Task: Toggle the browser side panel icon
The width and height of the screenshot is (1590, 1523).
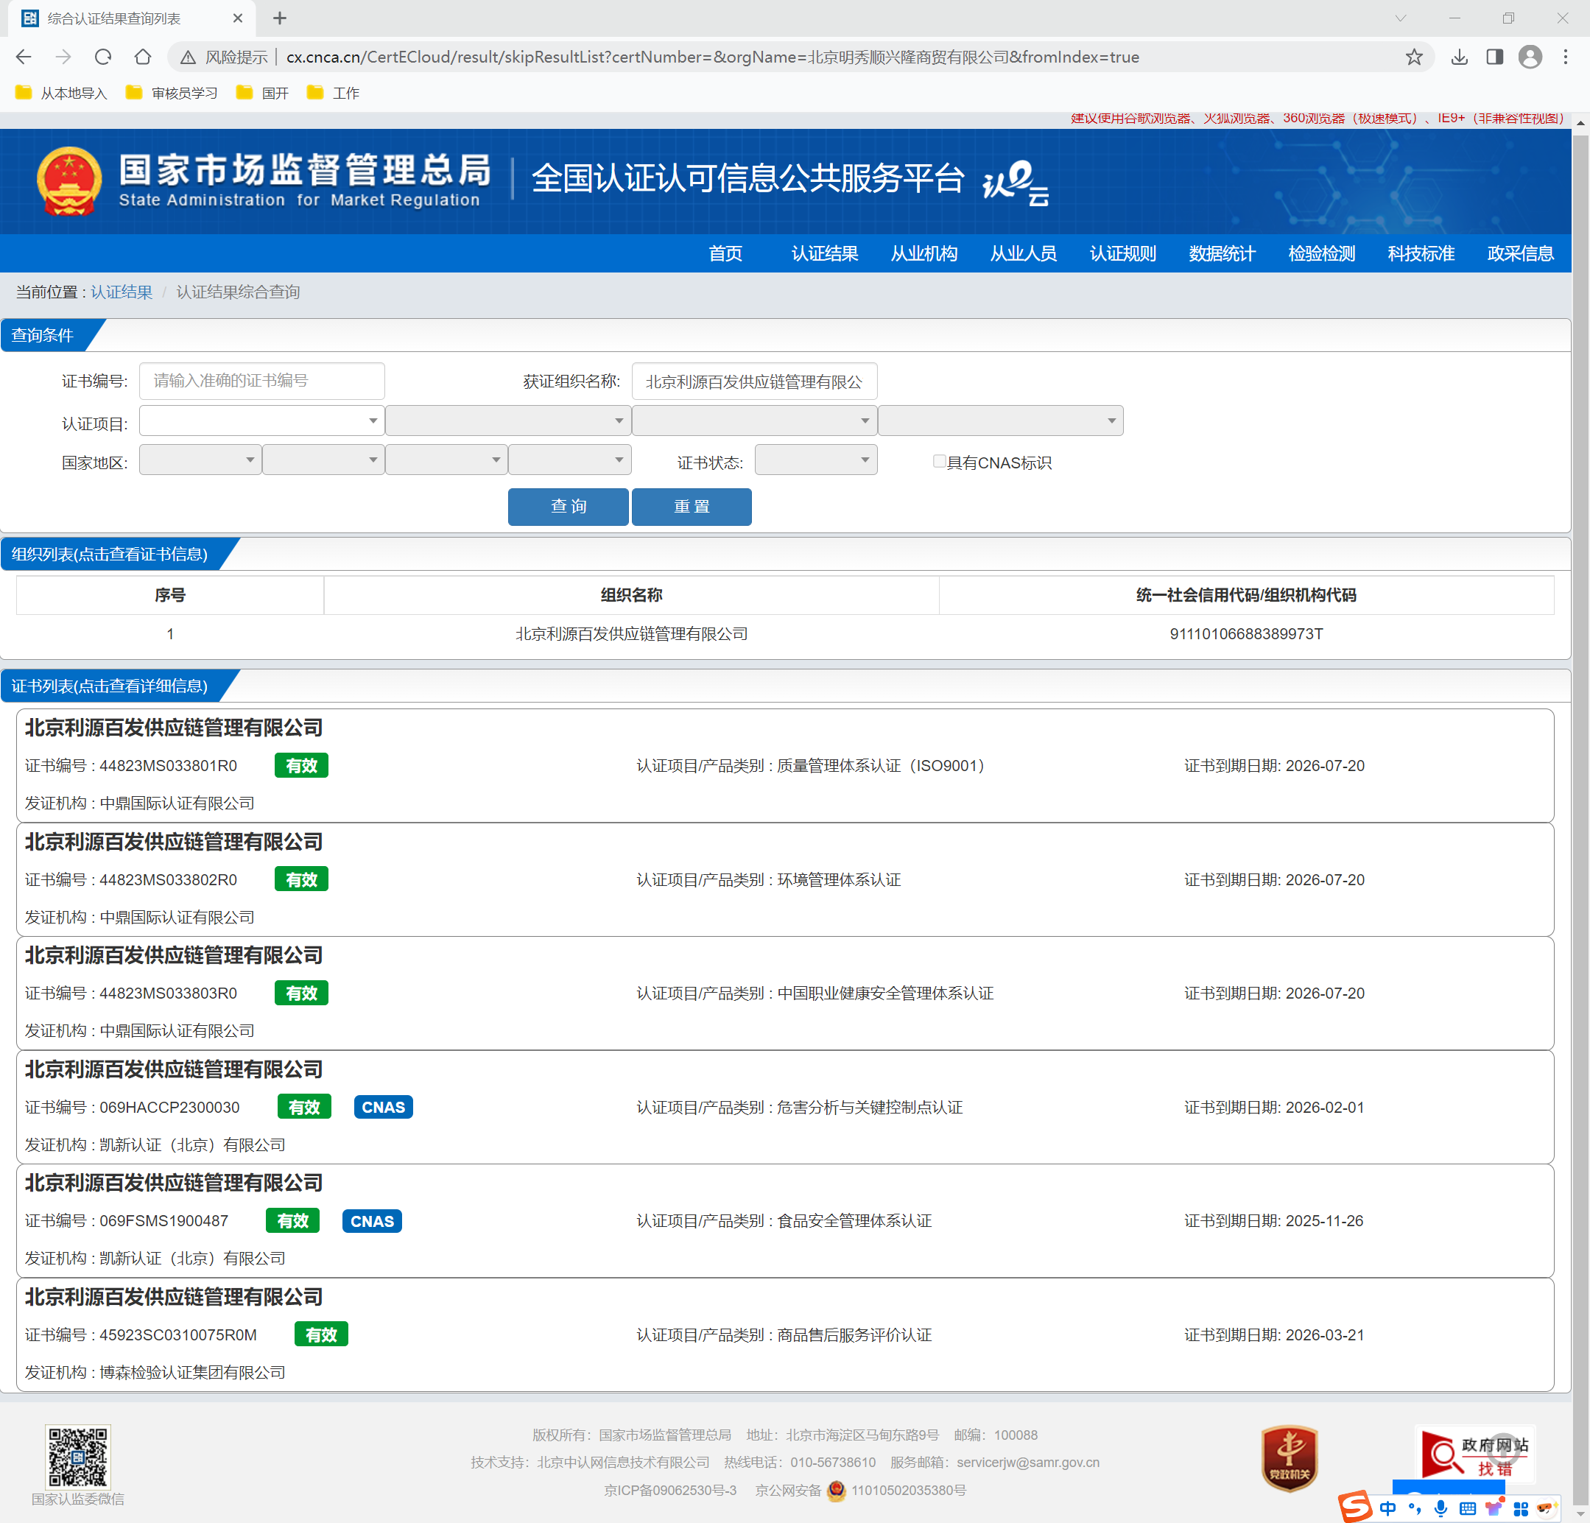Action: click(x=1494, y=57)
